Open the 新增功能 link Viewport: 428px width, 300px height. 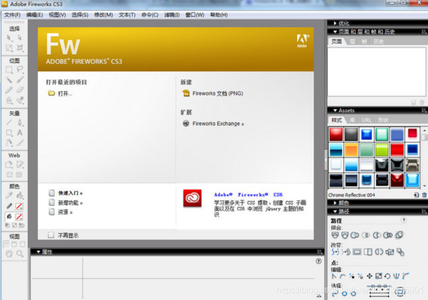(x=70, y=203)
